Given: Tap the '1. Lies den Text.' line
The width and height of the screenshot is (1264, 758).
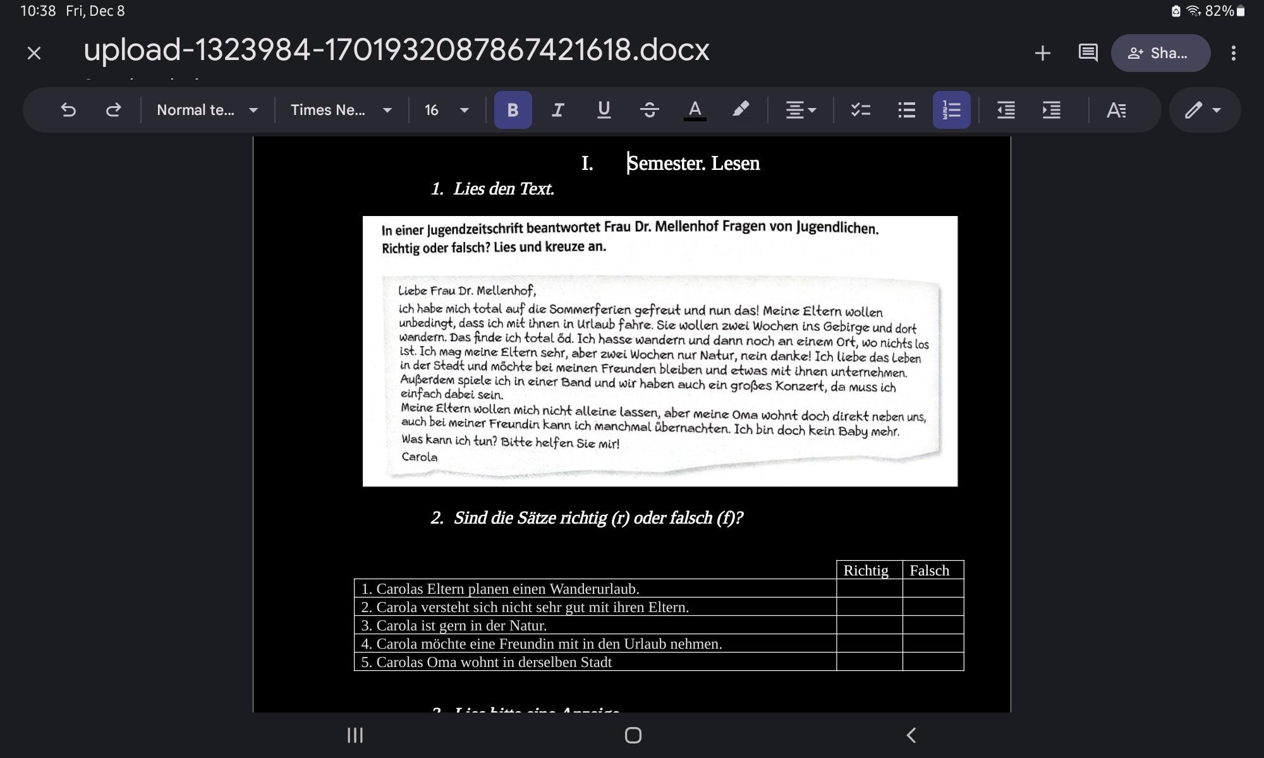Looking at the screenshot, I should (492, 189).
